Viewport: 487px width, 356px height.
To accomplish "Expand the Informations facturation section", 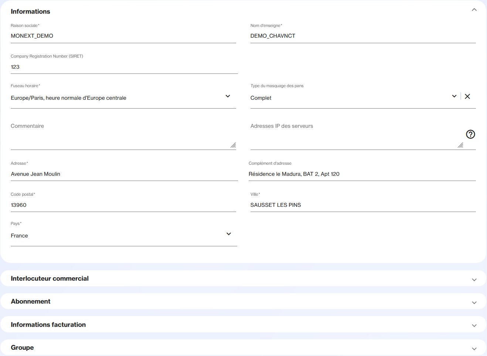I will point(474,326).
